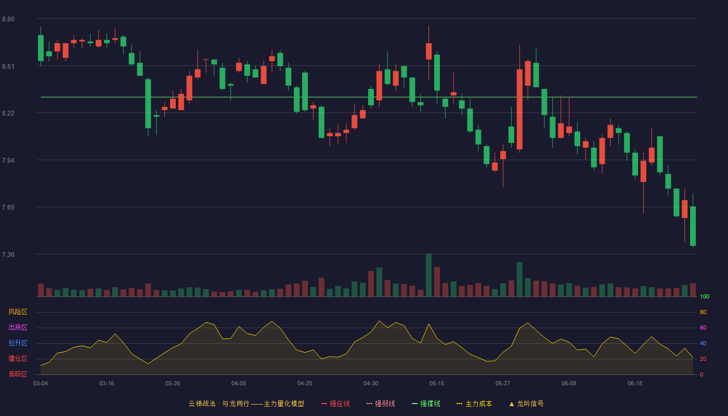Click the 04-20 date label
Screen dimensions: 728x416
pos(305,383)
